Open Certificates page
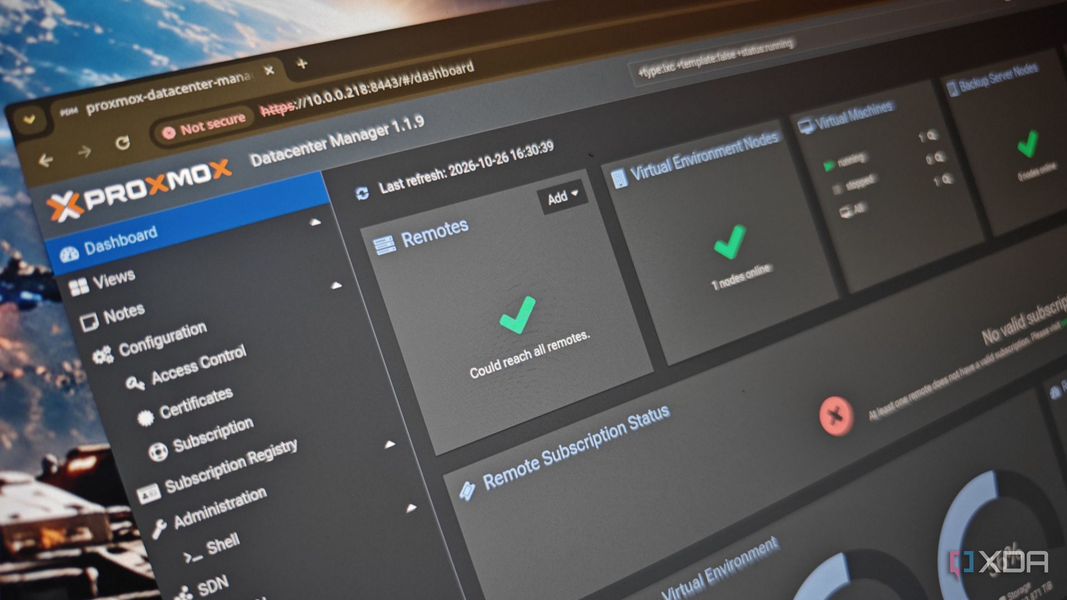 click(196, 404)
